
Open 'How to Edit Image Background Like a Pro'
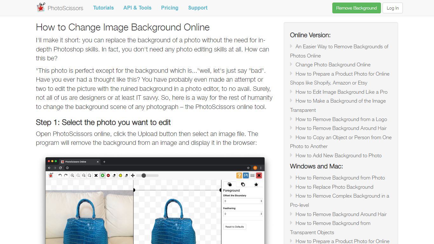point(342,92)
